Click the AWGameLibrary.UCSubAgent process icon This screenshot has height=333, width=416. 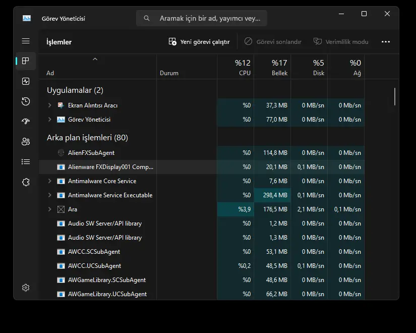[x=61, y=294]
